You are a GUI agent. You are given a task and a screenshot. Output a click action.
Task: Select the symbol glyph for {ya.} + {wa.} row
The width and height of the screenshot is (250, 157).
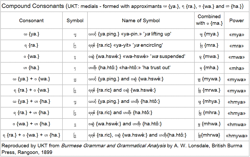75,80
